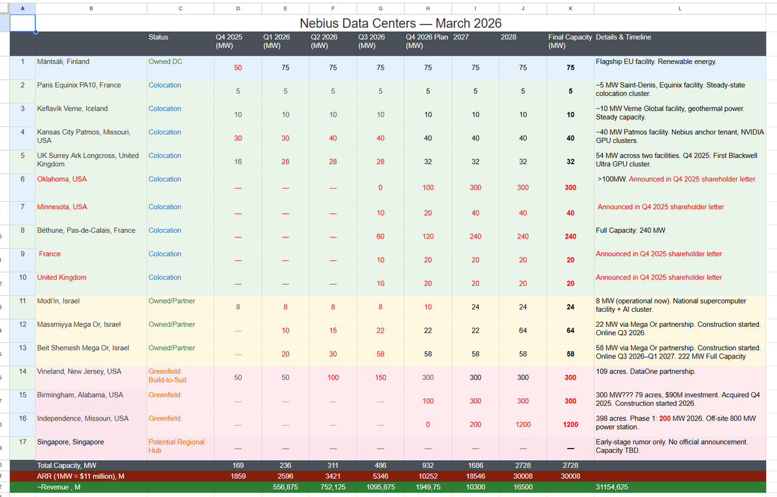The image size is (777, 497).
Task: Select the 'Singapore, Singapore' cell
Action: (x=91, y=448)
